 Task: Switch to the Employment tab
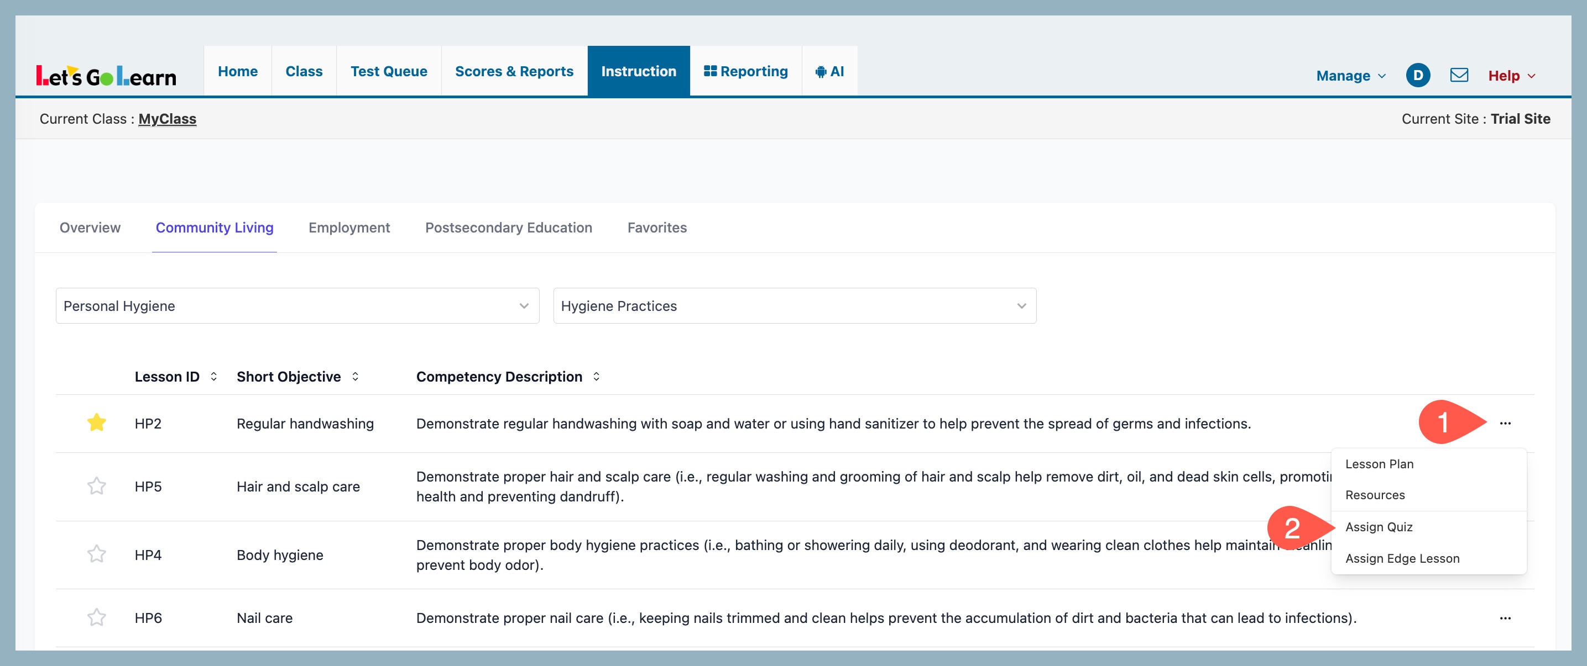[349, 228]
